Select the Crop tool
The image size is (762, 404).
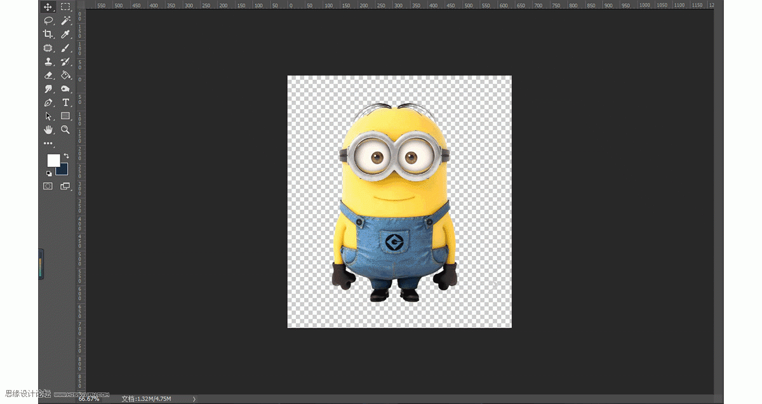pos(48,34)
